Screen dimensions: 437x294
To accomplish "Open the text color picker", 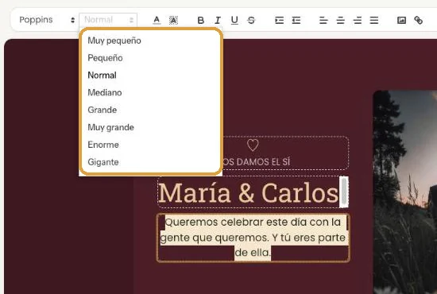I will pyautogui.click(x=157, y=20).
